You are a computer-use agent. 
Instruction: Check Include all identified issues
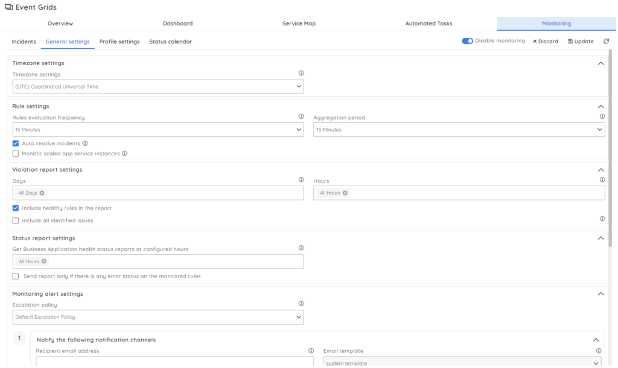pyautogui.click(x=16, y=220)
